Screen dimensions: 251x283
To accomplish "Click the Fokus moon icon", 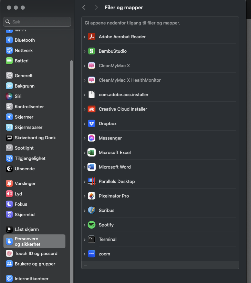I will click(9, 204).
